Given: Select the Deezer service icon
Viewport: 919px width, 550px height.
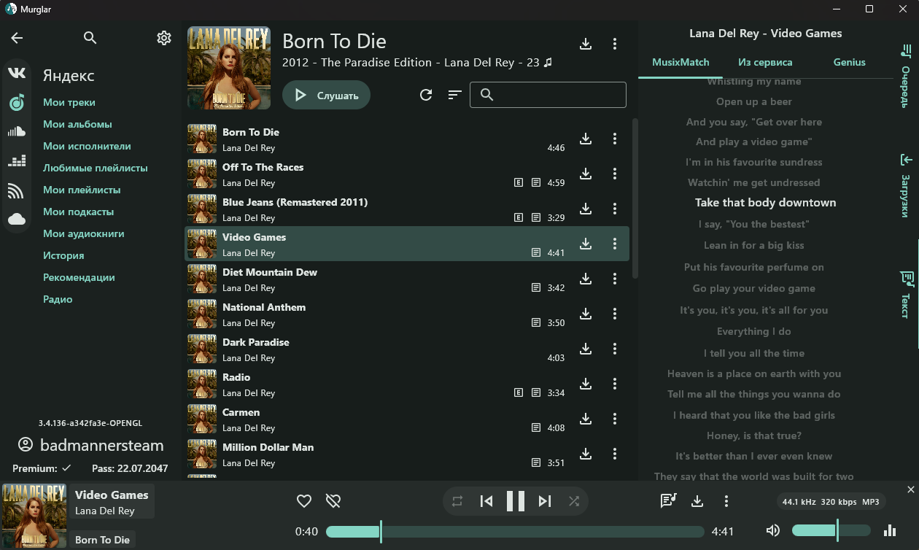Looking at the screenshot, I should [17, 160].
